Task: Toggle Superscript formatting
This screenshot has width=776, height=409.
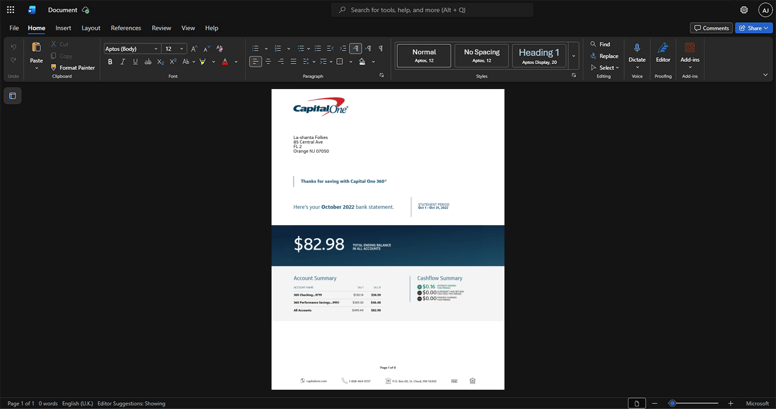Action: [x=173, y=62]
